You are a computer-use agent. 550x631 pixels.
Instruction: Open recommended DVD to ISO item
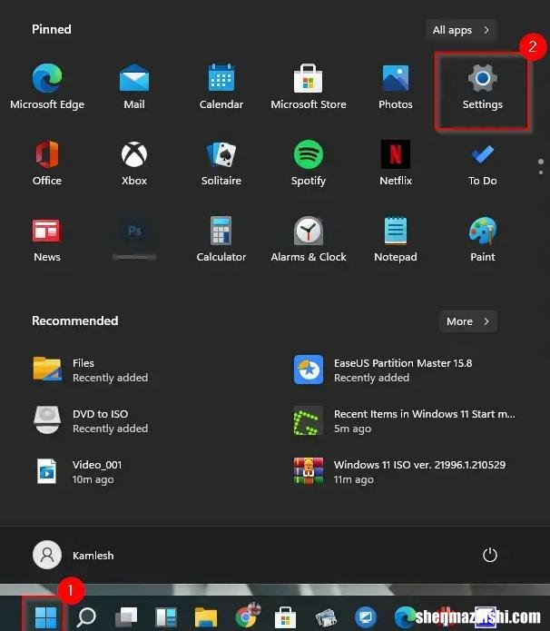coord(91,420)
